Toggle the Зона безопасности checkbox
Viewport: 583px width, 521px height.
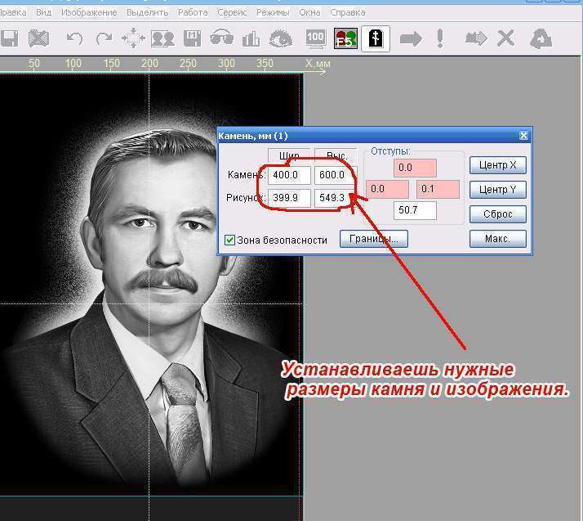point(230,240)
